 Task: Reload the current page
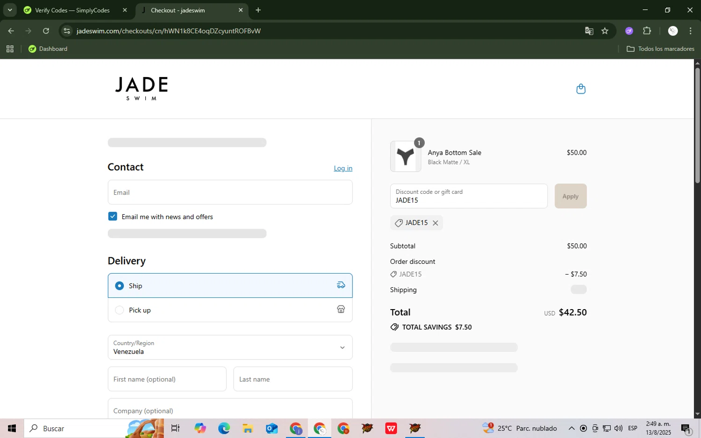pos(46,31)
